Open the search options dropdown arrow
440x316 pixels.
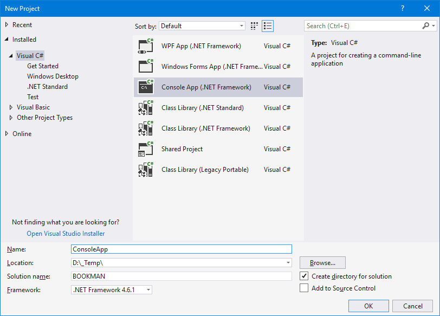pyautogui.click(x=433, y=26)
